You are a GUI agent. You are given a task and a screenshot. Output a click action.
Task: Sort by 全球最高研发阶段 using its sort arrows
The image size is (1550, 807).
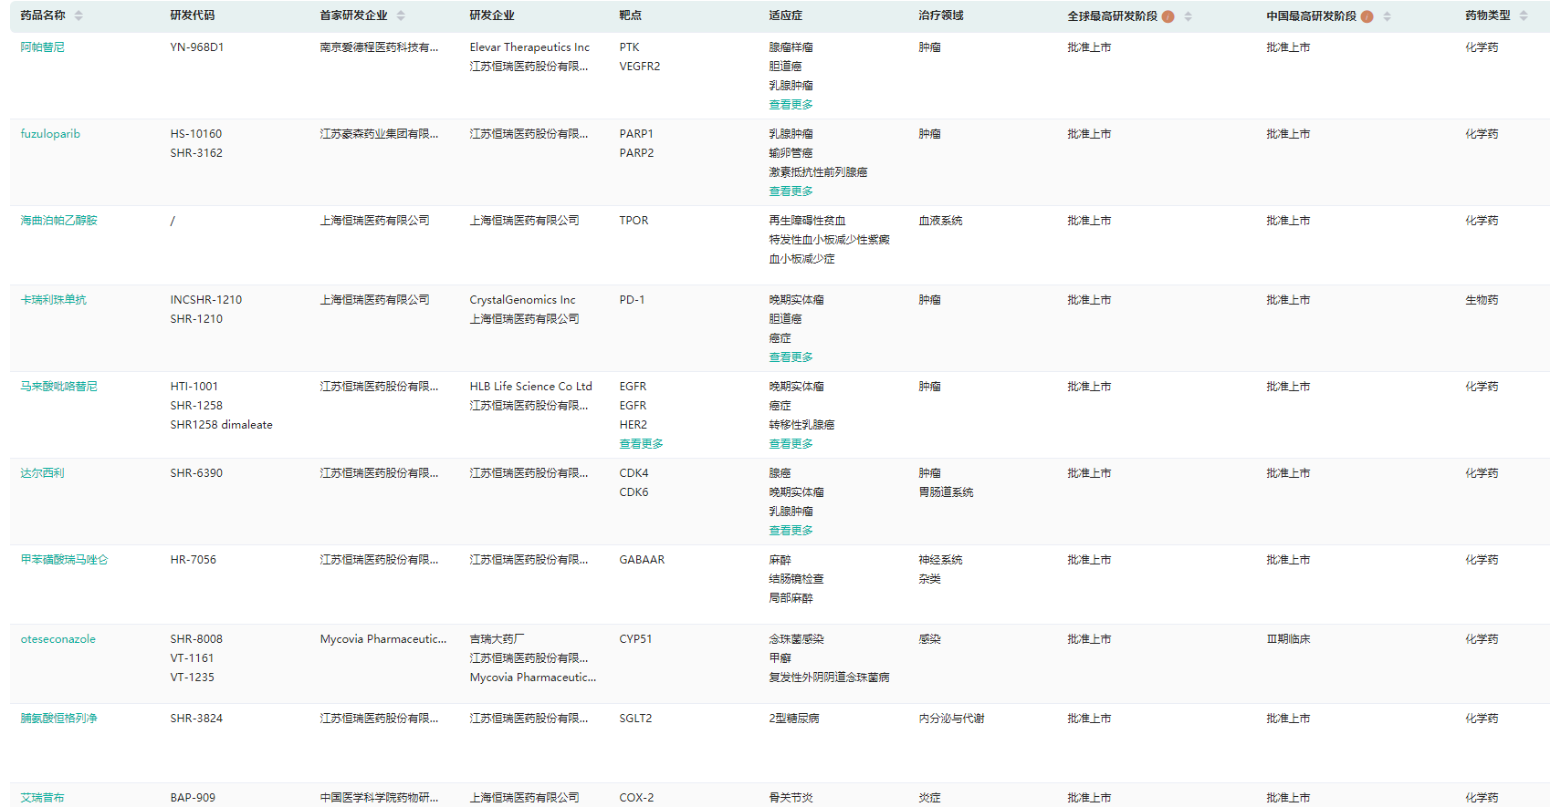click(x=1188, y=16)
